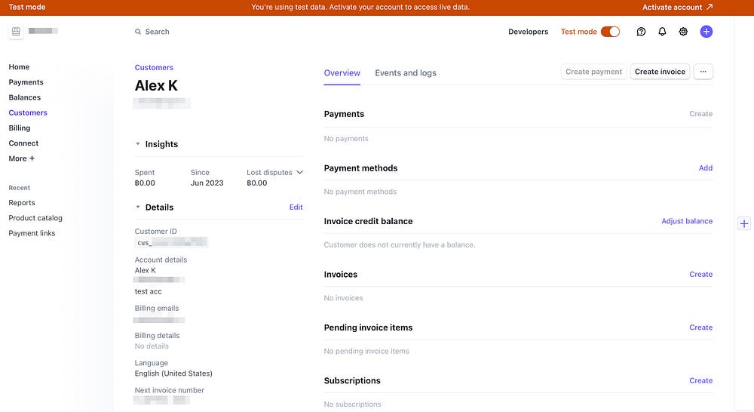Image resolution: width=754 pixels, height=412 pixels.
Task: Click Edit next to Details
Action: point(296,208)
